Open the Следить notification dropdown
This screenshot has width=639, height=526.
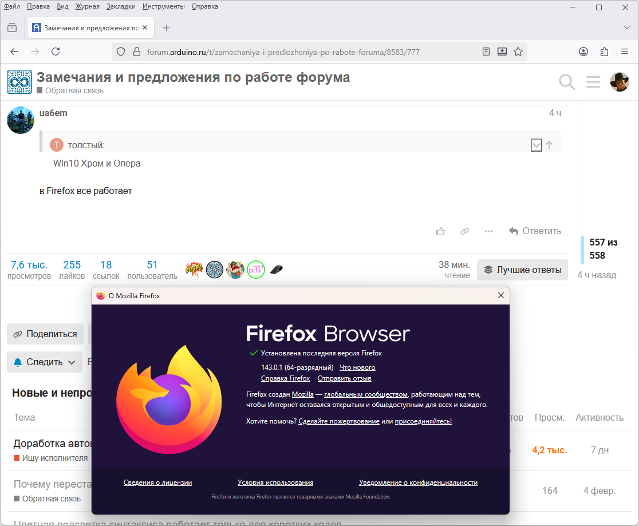point(44,362)
